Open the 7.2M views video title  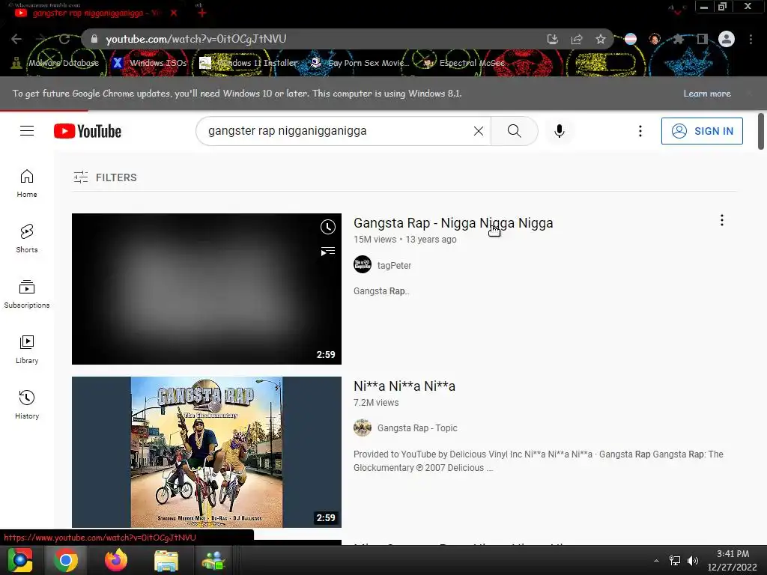(404, 386)
